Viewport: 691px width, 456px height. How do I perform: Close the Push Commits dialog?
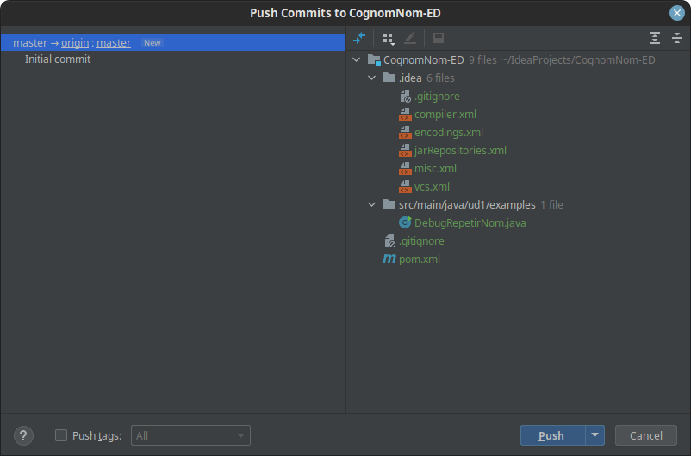click(x=677, y=13)
